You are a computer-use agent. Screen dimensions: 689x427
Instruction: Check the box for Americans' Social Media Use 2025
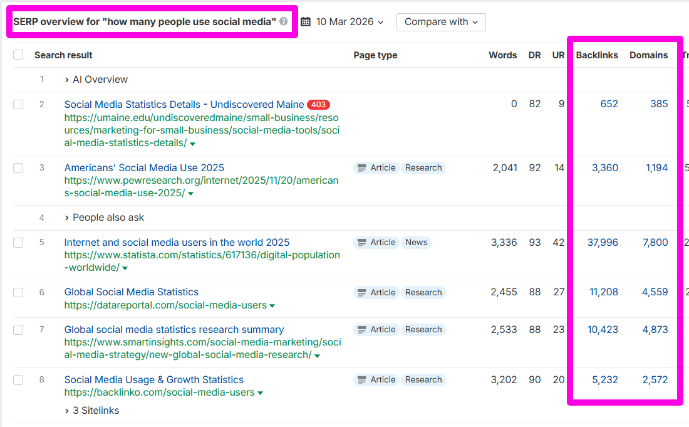tap(18, 168)
